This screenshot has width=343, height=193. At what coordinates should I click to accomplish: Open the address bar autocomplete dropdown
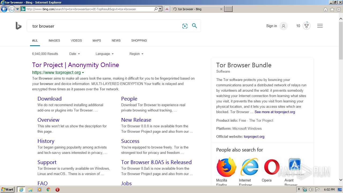[x=160, y=9]
